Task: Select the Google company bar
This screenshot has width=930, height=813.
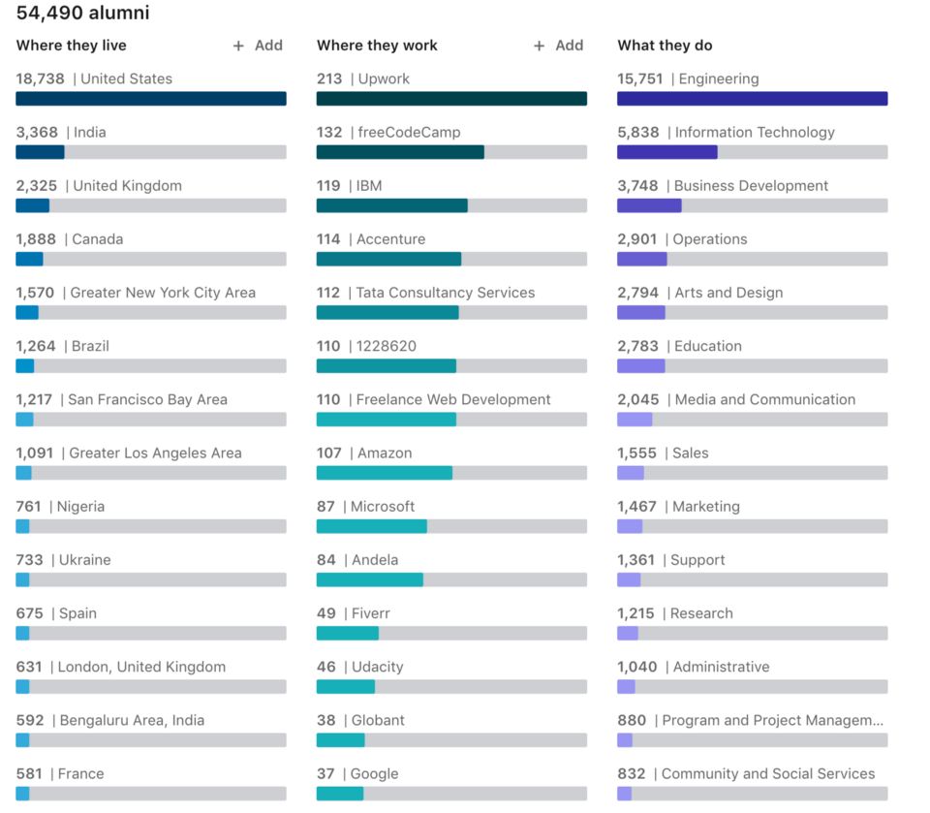Action: pyautogui.click(x=450, y=793)
